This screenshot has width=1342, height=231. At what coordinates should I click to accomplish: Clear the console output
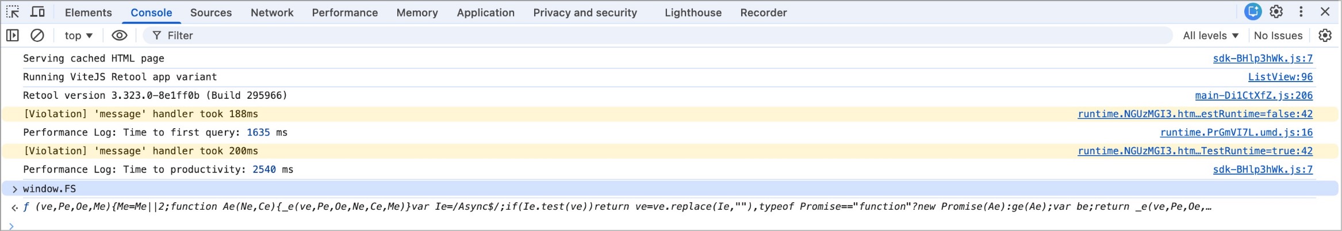[x=37, y=36]
